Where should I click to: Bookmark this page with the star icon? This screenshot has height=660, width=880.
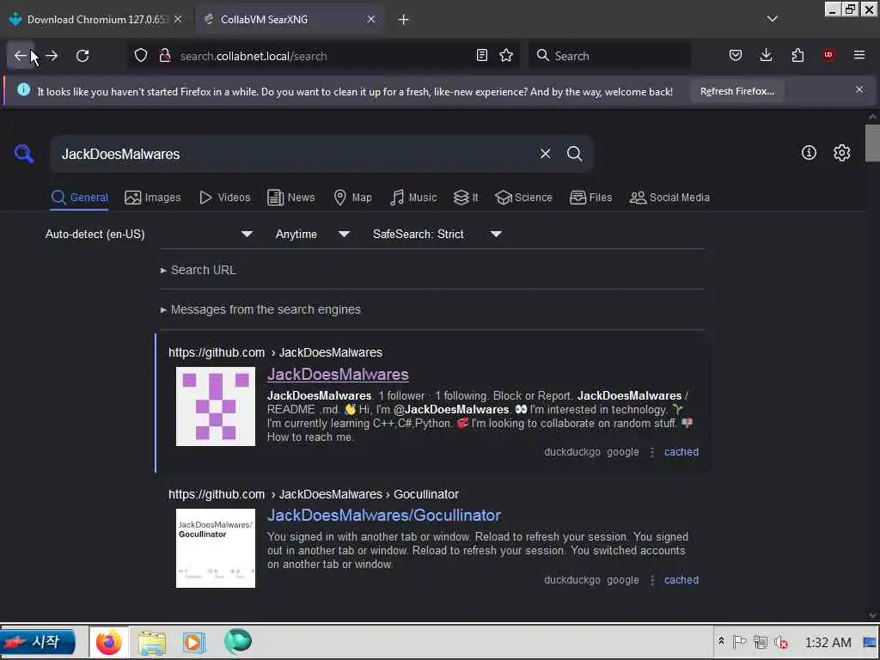tap(506, 55)
